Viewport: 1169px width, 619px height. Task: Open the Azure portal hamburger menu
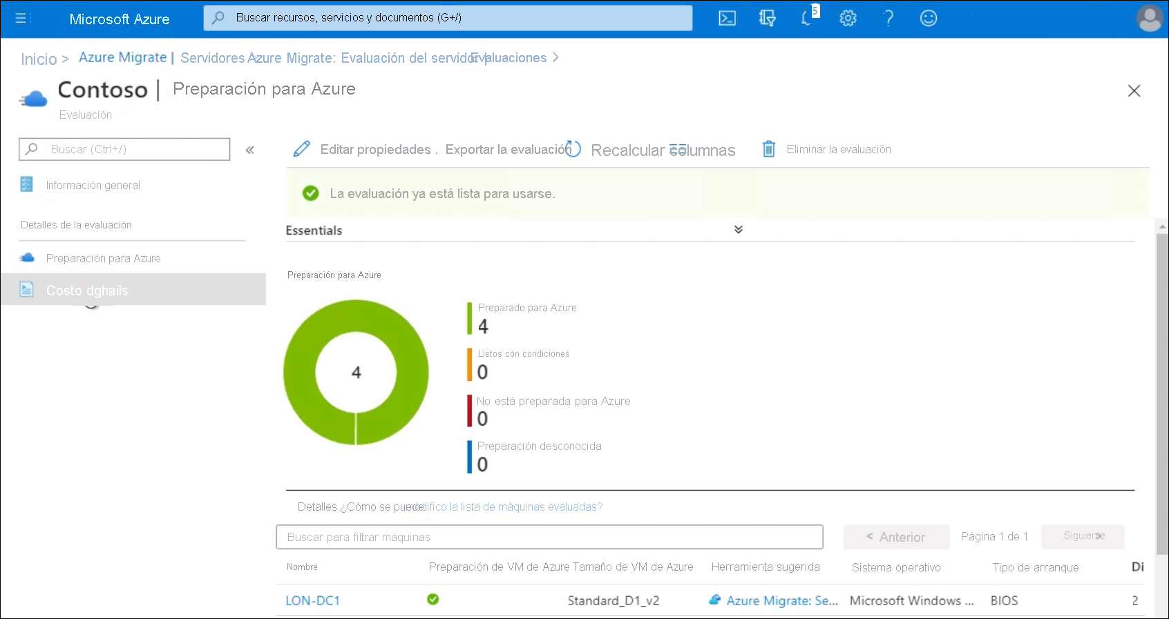[21, 19]
